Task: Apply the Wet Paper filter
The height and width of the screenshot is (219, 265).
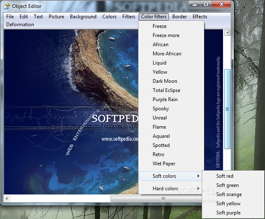Action: point(171,163)
